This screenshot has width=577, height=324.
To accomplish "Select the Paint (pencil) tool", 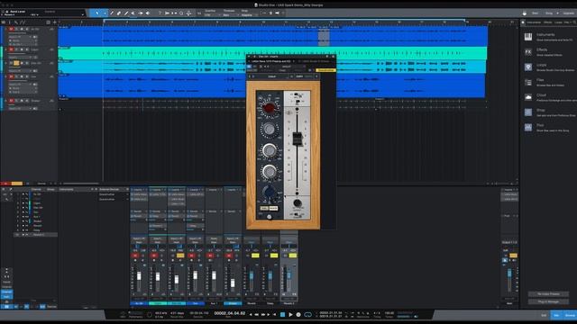I will click(x=126, y=13).
